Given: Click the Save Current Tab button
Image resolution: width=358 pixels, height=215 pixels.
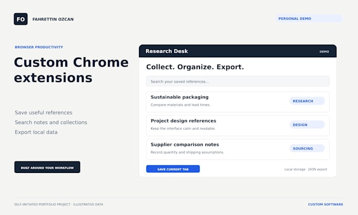Looking at the screenshot, I should (173, 169).
